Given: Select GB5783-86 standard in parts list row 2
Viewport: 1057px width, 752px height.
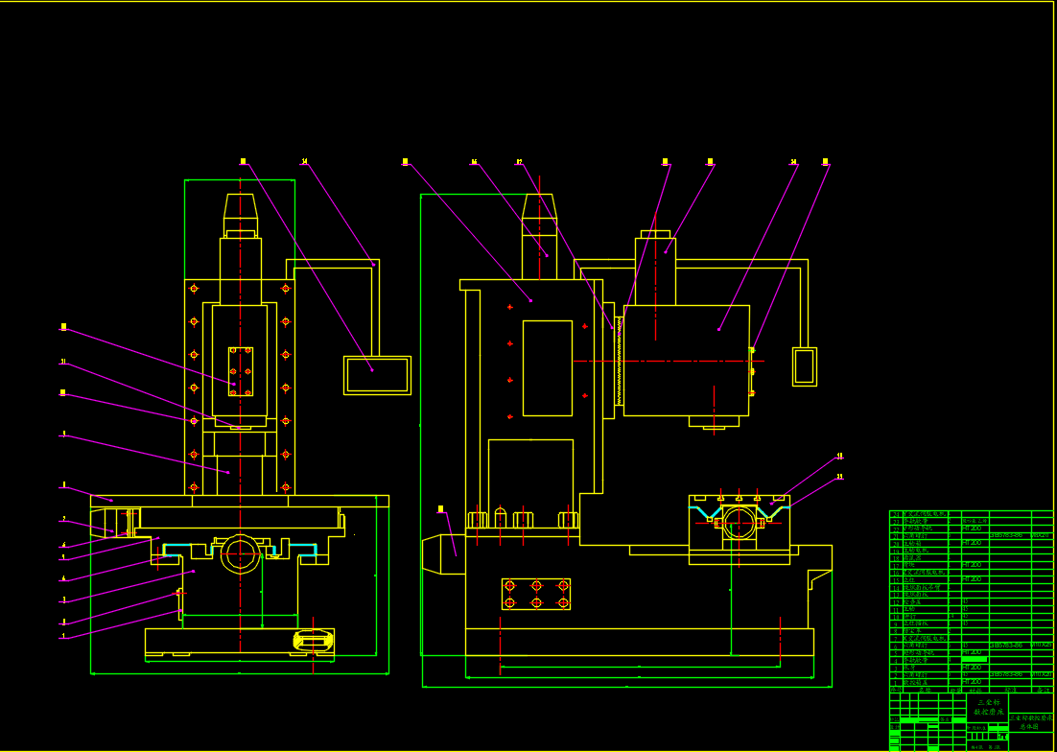Looking at the screenshot, I should click(1006, 674).
